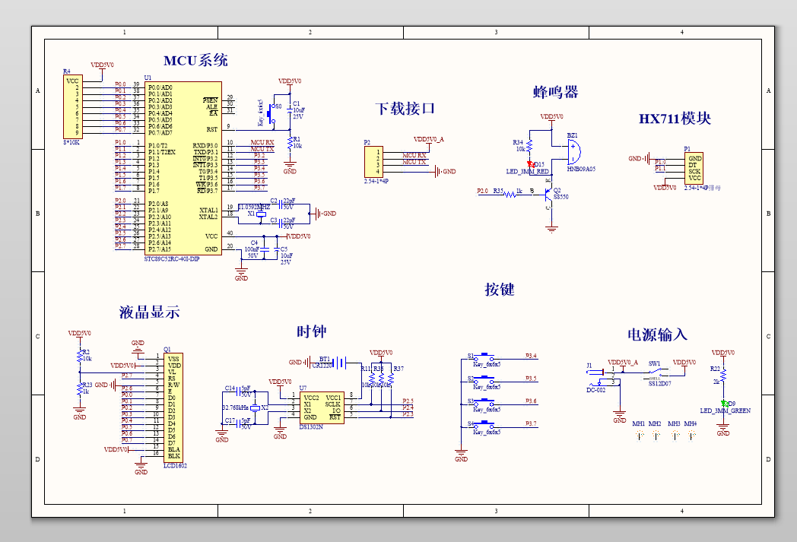Click the MH1 mounting hole symbol
Viewport: 797px width, 542px height.
[640, 435]
